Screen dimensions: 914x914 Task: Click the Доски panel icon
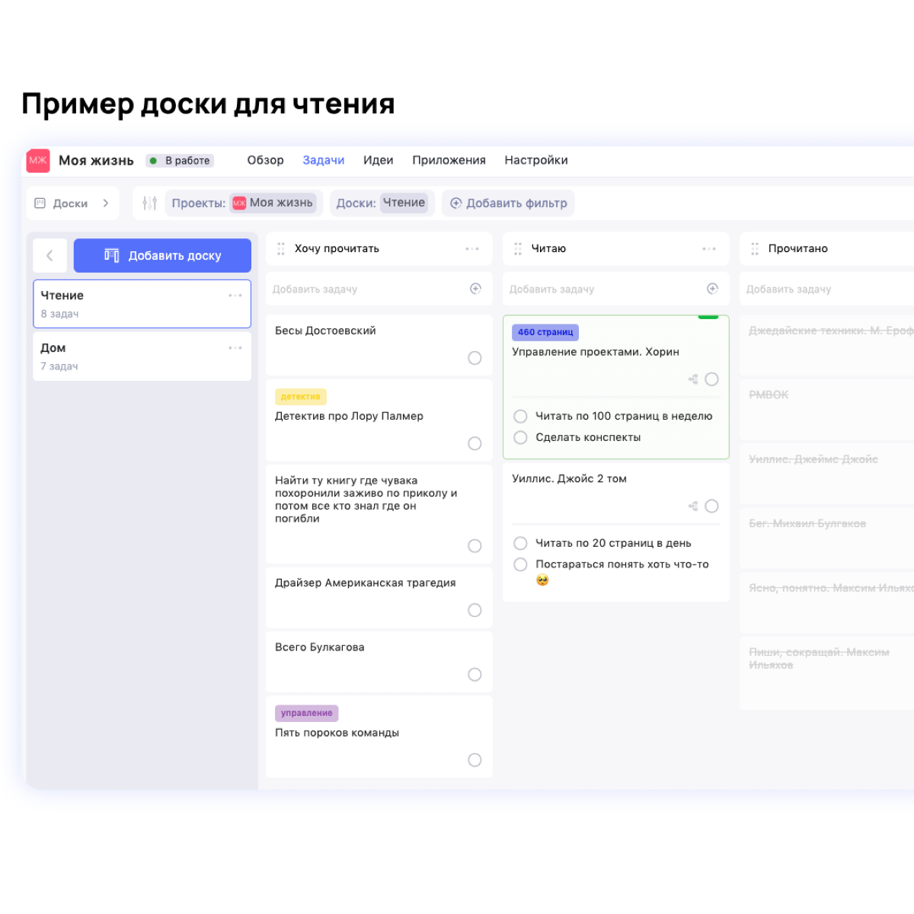point(40,203)
